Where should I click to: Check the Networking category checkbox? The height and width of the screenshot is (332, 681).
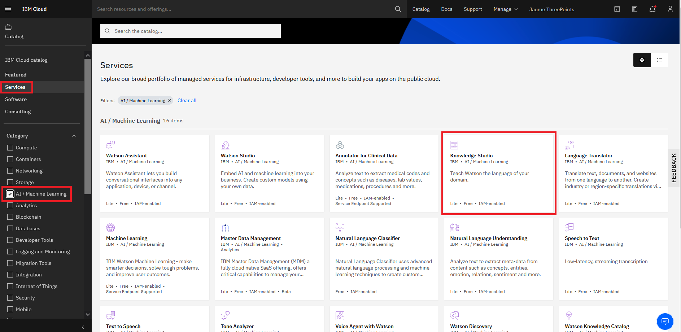[x=10, y=171]
